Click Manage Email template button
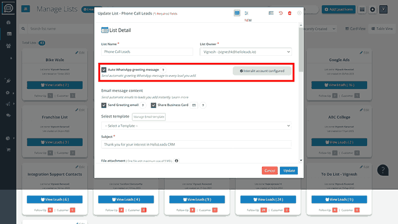This screenshot has width=398, height=224. tap(149, 117)
